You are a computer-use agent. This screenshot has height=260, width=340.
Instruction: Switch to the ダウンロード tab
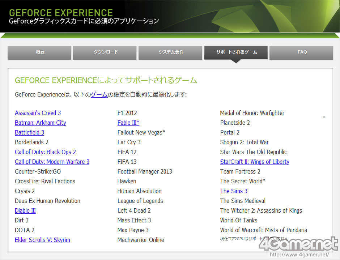tap(105, 52)
